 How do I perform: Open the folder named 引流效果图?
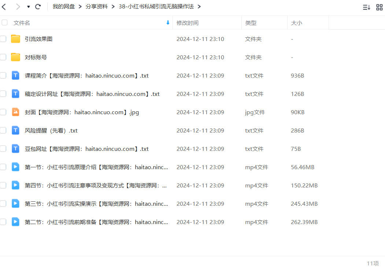click(x=38, y=39)
